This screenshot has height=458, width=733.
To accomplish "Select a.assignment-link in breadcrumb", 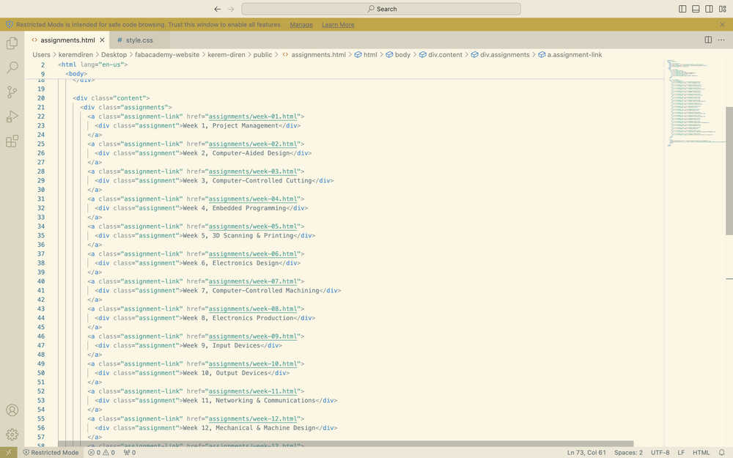I will click(575, 55).
